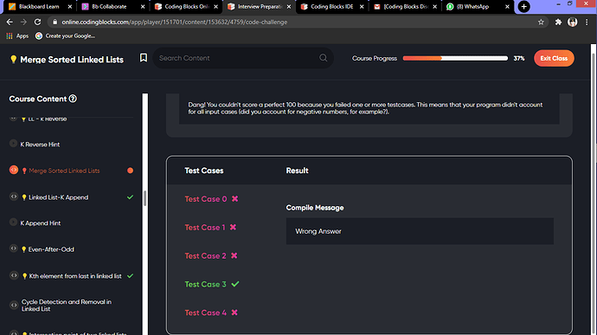Open the K Append Hint sidebar item
Image resolution: width=597 pixels, height=335 pixels.
coord(41,223)
